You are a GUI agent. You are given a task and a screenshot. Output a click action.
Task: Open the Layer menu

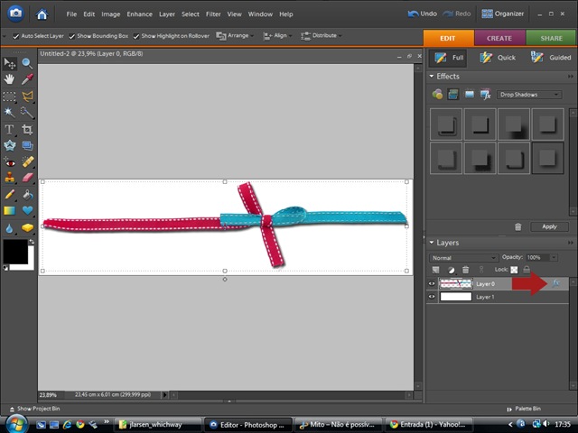click(x=167, y=14)
